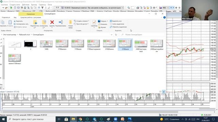Select the thumbnail named 1
This screenshot has width=218, height=122.
15,45
